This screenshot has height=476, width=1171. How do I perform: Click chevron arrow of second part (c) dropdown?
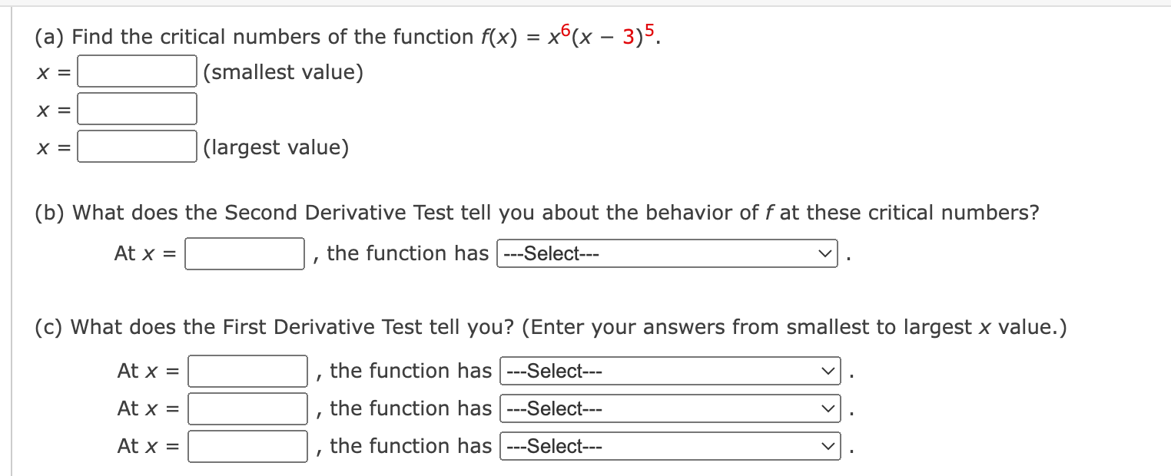tap(828, 409)
